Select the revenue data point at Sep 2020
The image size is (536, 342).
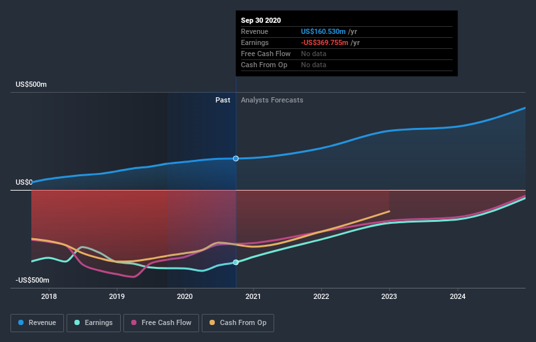point(236,159)
